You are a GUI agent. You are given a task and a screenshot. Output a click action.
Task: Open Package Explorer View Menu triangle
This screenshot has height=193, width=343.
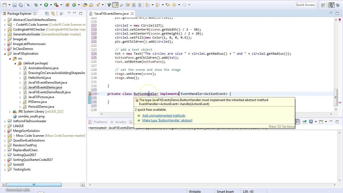[69, 13]
